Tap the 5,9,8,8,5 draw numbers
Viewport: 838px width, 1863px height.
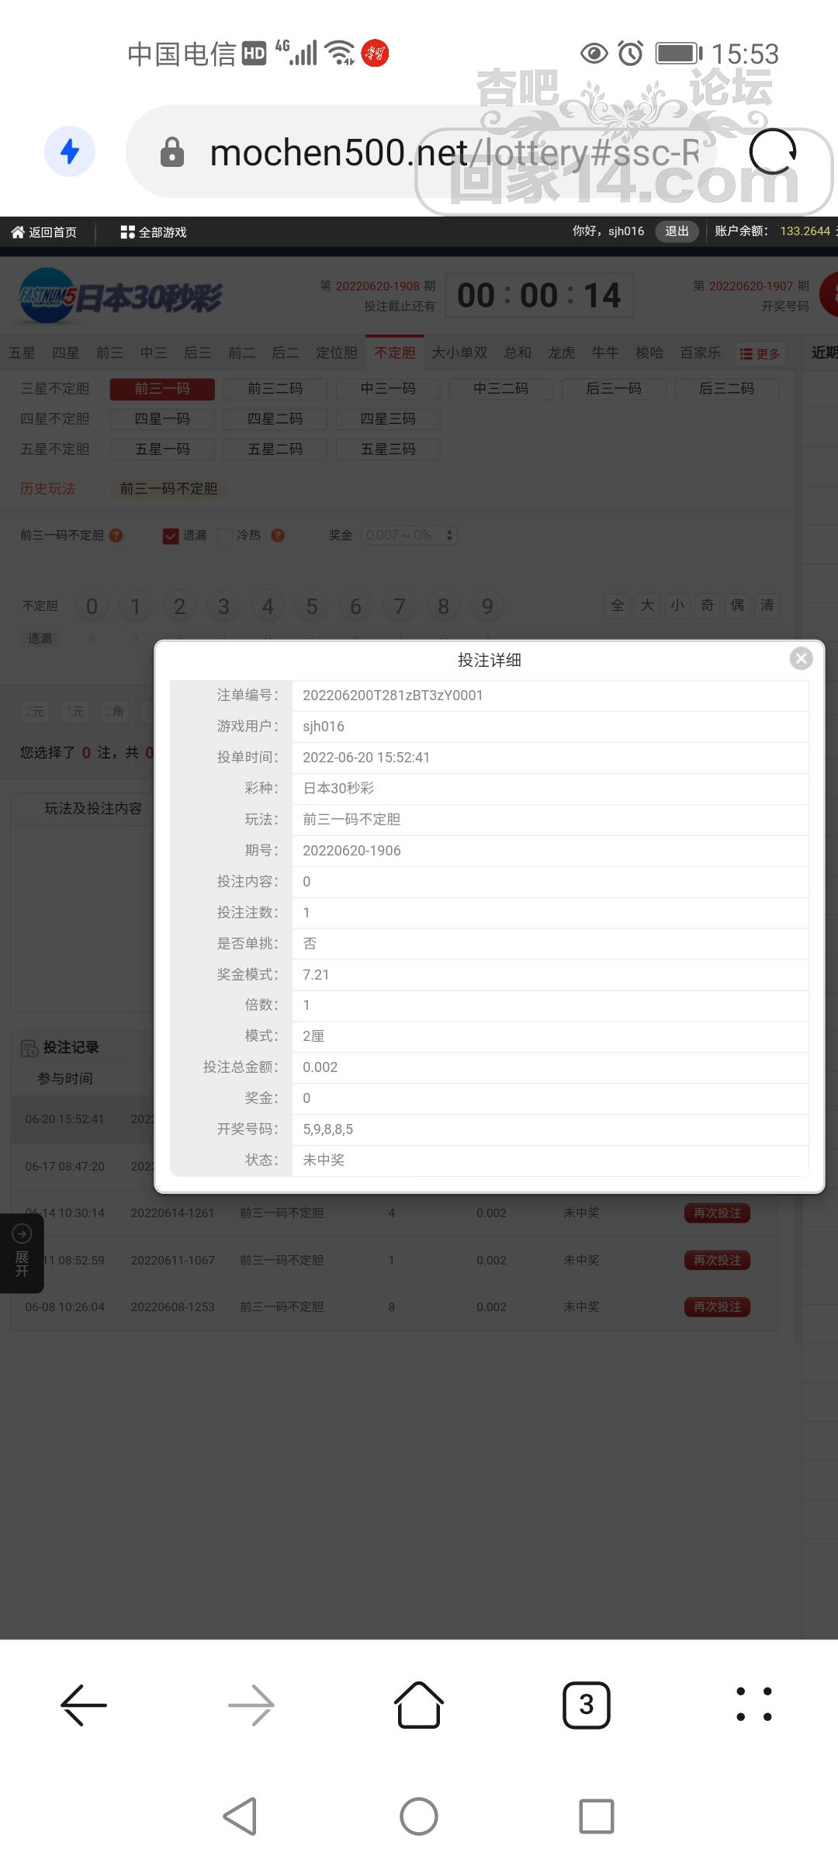(327, 1129)
